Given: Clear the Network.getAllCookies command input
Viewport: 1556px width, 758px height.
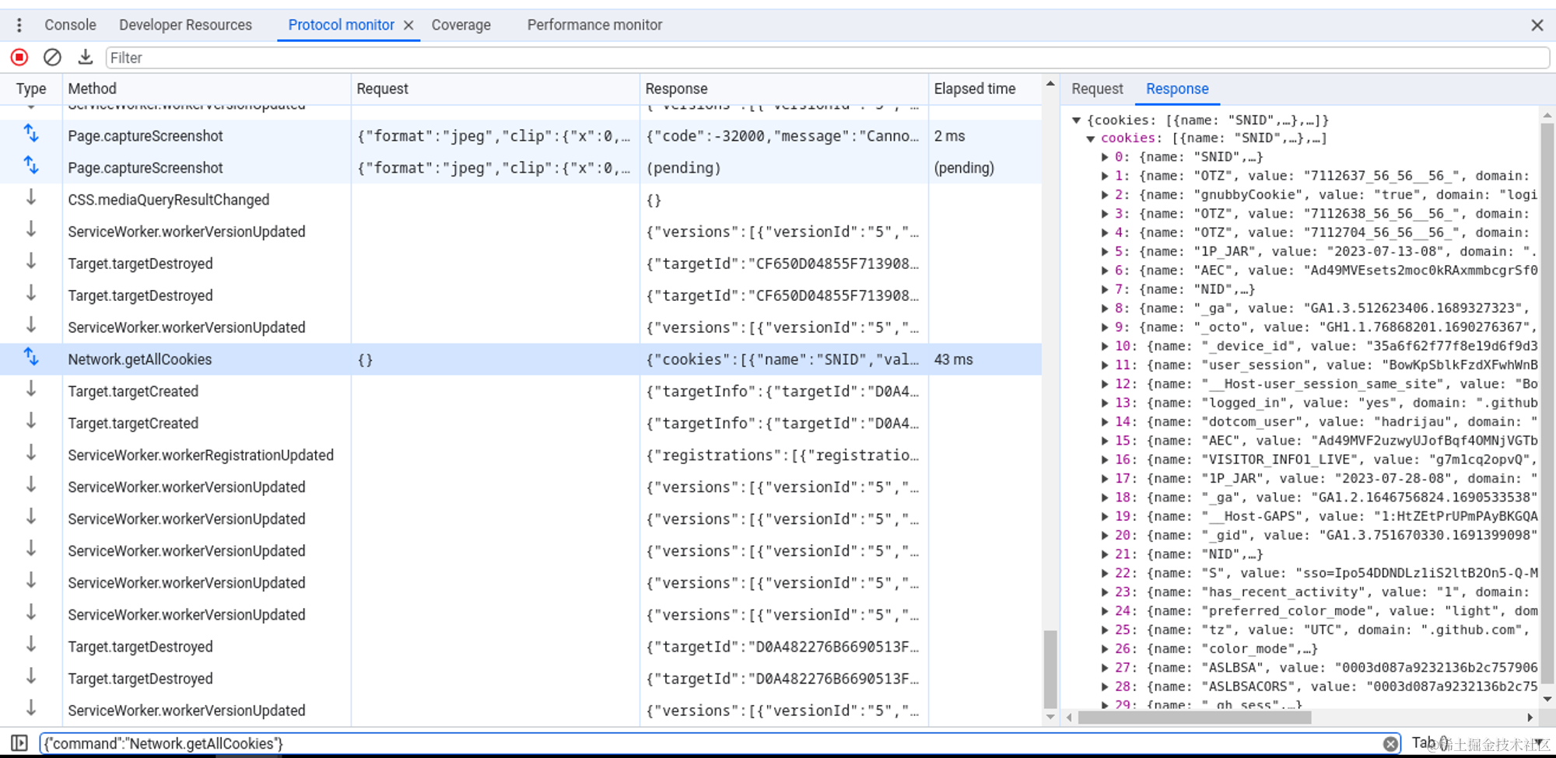Looking at the screenshot, I should (1391, 743).
